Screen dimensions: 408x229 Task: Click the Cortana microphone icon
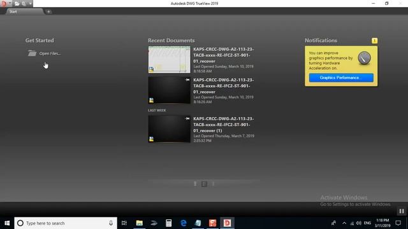(111, 223)
